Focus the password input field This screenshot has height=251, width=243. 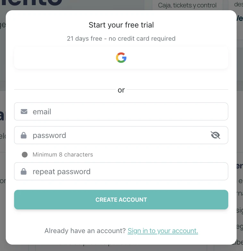tap(121, 135)
